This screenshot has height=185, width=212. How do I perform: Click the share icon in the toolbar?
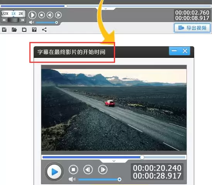click(x=44, y=30)
